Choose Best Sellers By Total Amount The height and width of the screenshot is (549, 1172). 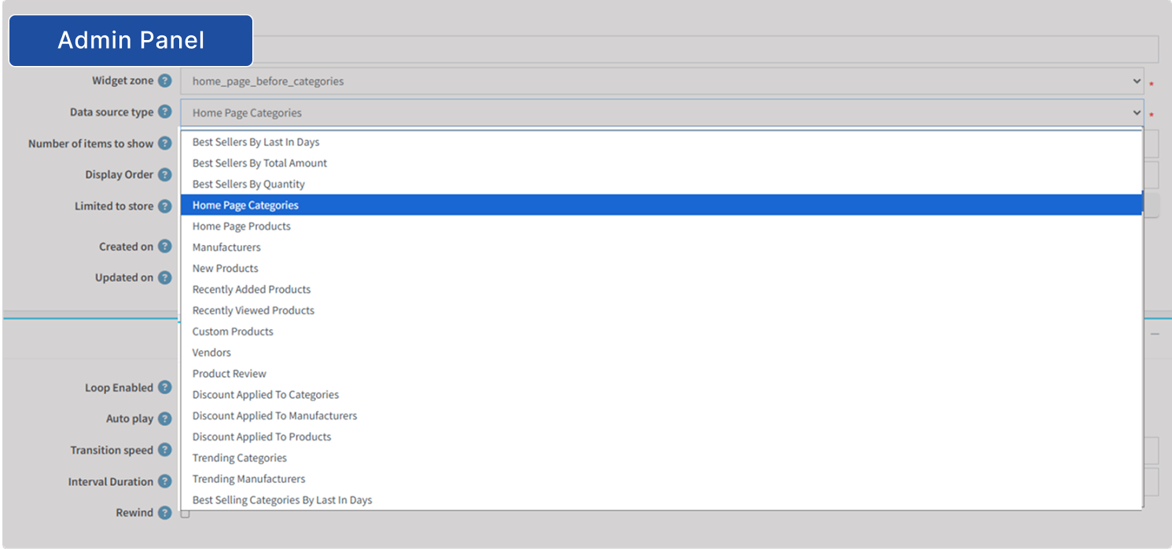tap(661, 163)
